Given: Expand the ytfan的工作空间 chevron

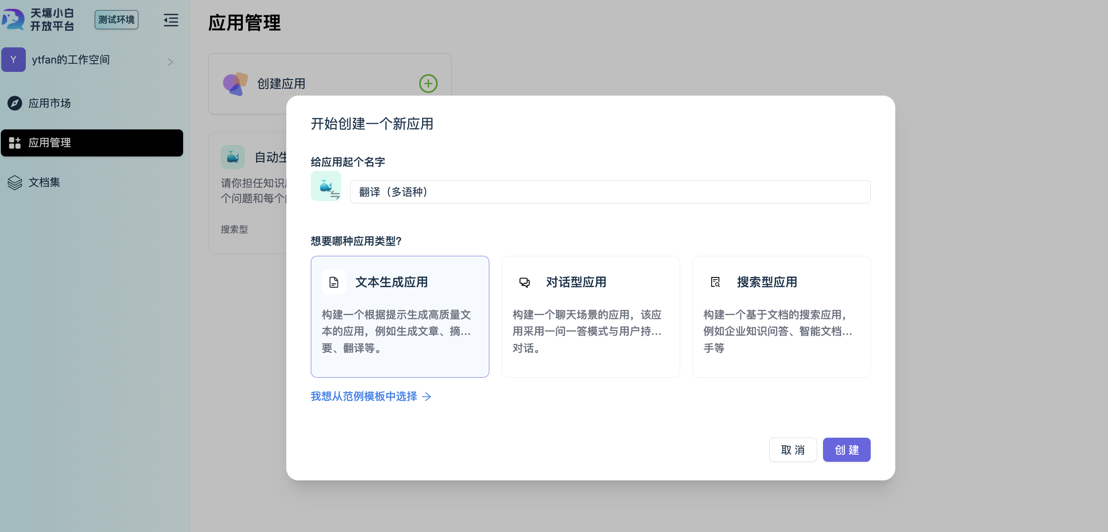Looking at the screenshot, I should pos(170,62).
